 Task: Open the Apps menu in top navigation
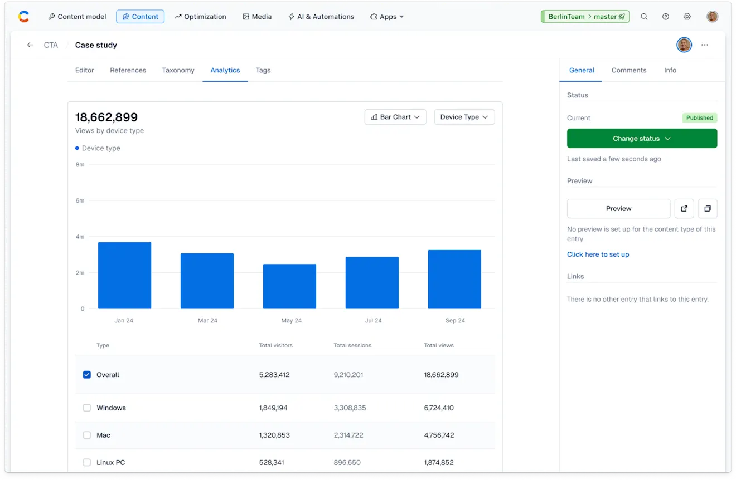click(x=387, y=17)
